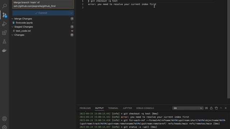230x129 pixels.
Task: Edit the commit message input box
Action: [43, 4]
